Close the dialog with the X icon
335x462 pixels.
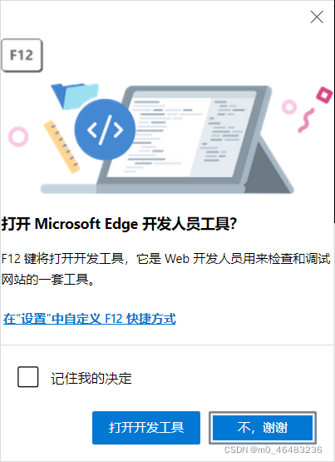click(317, 17)
